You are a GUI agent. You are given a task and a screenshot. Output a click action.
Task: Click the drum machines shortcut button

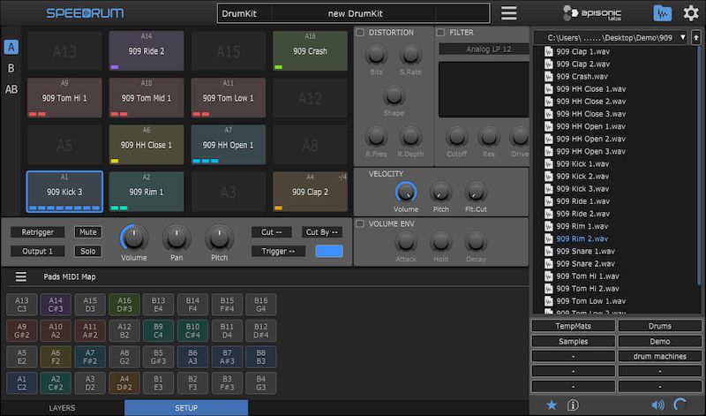[659, 356]
